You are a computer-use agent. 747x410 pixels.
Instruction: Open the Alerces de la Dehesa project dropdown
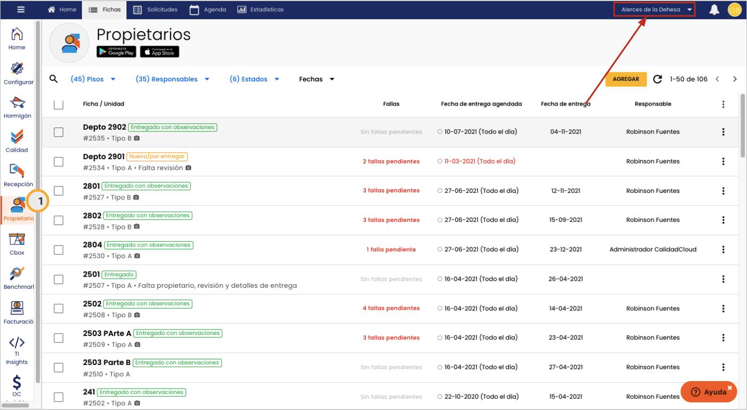pyautogui.click(x=654, y=10)
